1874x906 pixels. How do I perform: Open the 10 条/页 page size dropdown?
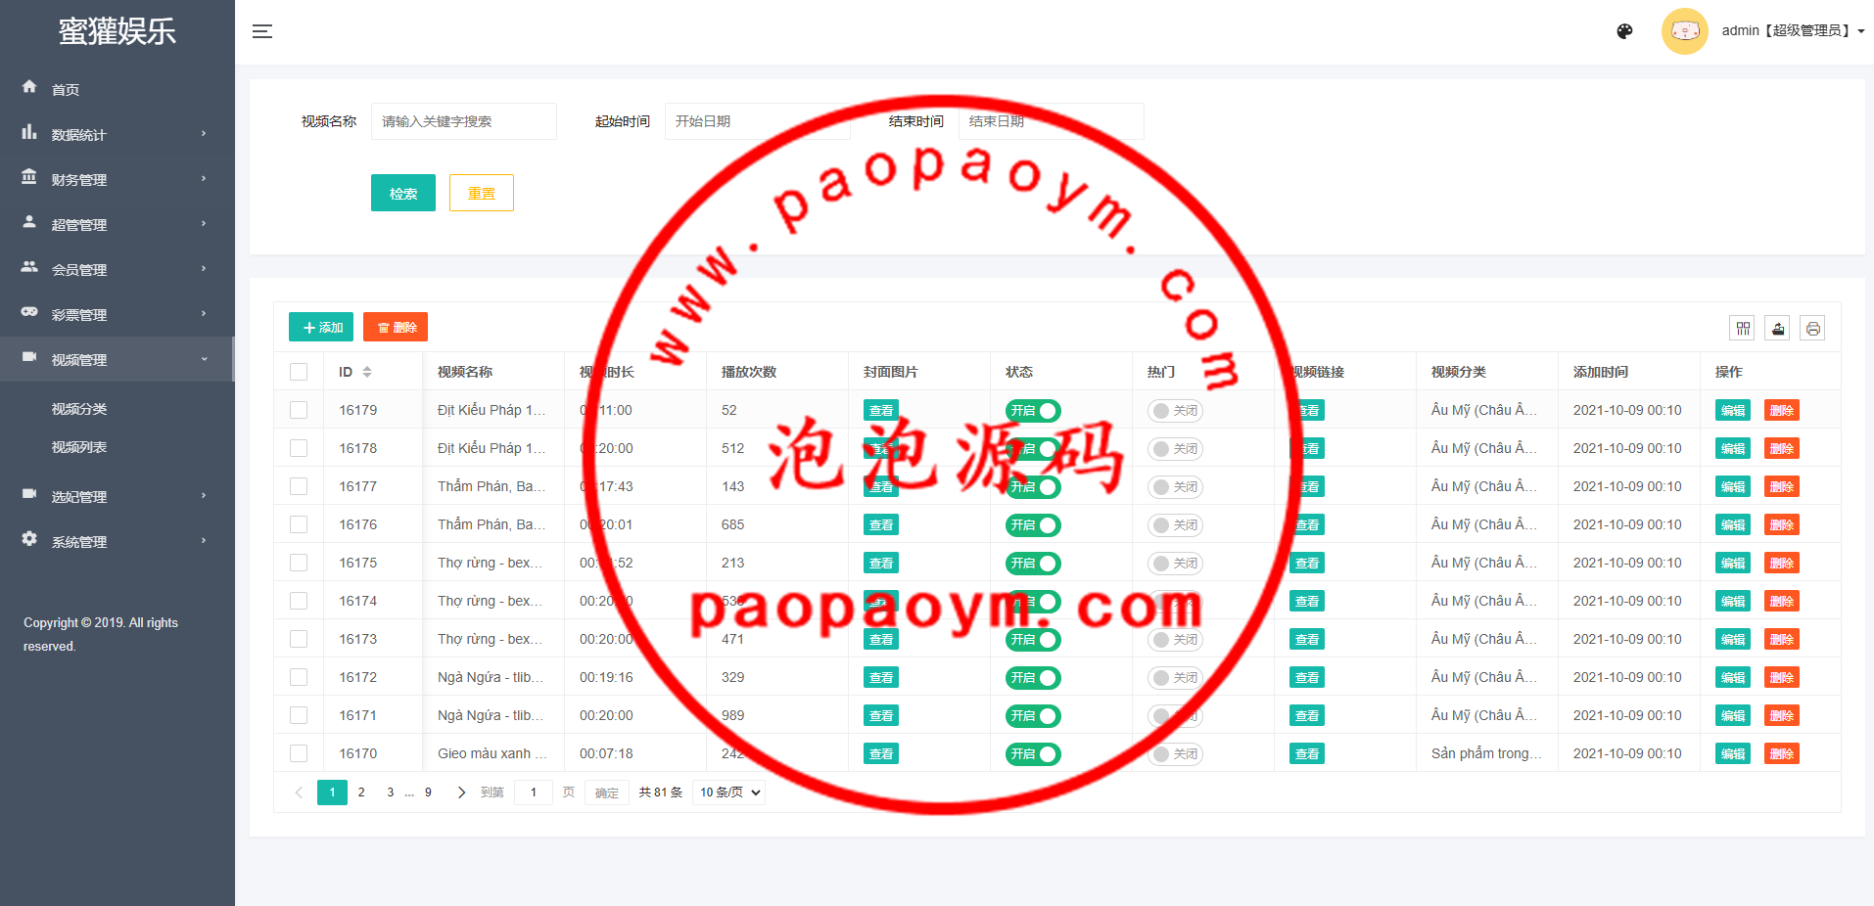tap(729, 793)
